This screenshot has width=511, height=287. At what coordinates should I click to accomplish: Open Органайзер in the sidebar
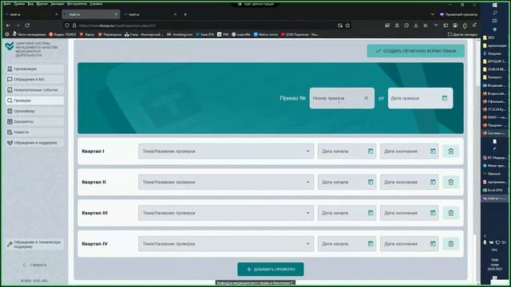point(35,111)
